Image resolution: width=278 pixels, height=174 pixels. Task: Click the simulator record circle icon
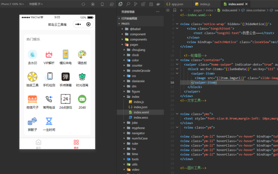(x=93, y=4)
